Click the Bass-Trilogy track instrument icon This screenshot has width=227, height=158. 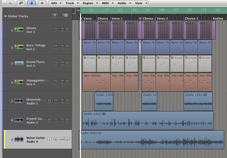(x=19, y=47)
